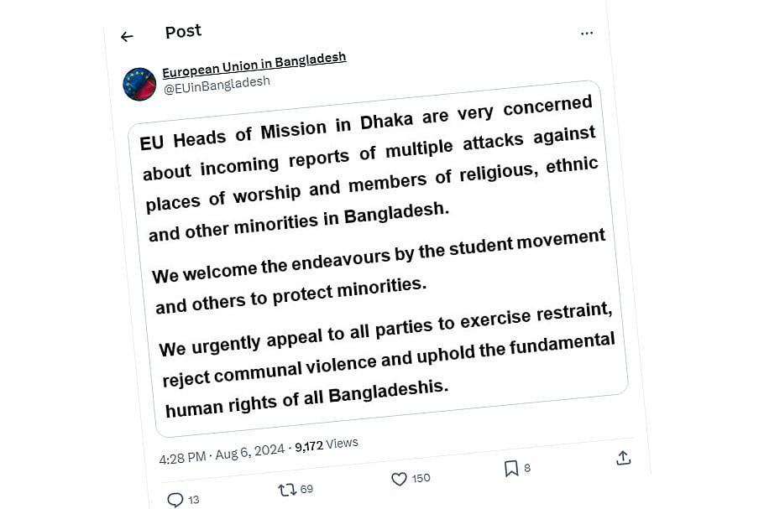Share the post using the upload icon
Viewport: 764px width, 509px height.
click(623, 458)
